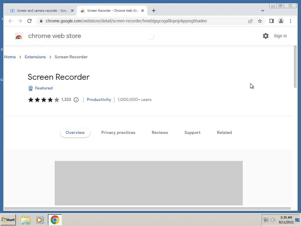Click the chrome web store header text
The height and width of the screenshot is (226, 301).
pyautogui.click(x=54, y=36)
